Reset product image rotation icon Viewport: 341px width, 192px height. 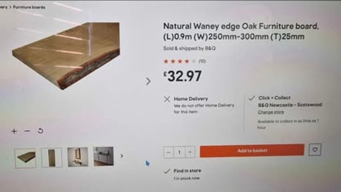tap(40, 131)
